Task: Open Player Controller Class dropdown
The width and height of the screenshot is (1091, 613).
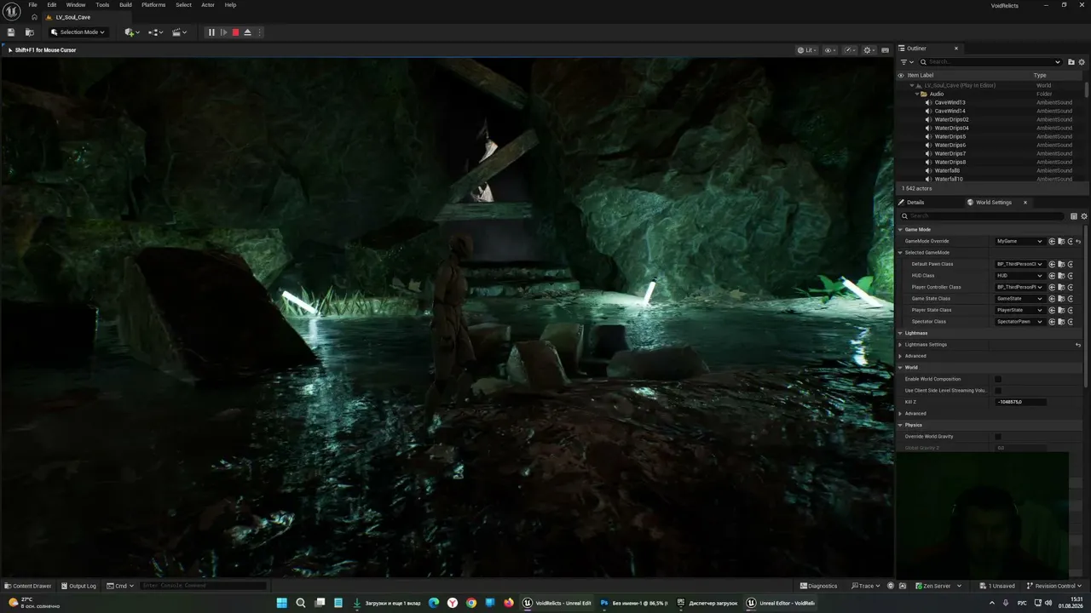Action: point(1019,287)
